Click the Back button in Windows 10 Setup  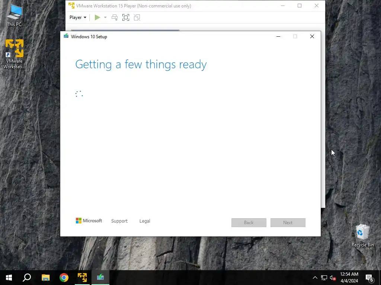[x=249, y=223]
